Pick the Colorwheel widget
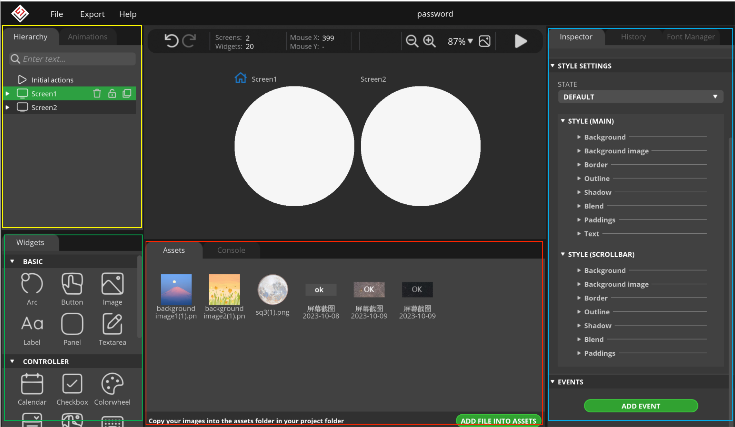735x427 pixels. click(x=112, y=389)
